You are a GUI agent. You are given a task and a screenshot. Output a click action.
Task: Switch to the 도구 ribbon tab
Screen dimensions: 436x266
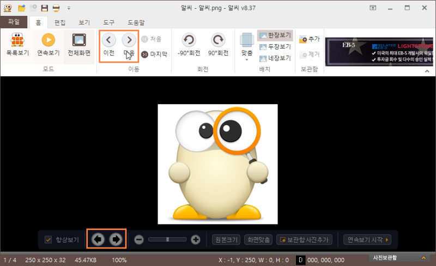[x=108, y=22]
